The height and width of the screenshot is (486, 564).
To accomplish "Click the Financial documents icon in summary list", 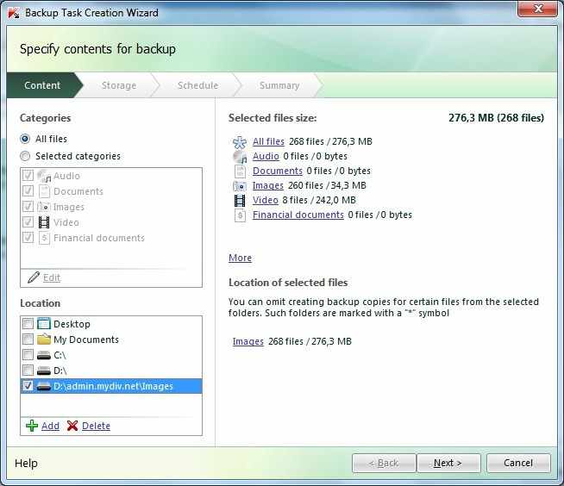I will click(x=240, y=215).
